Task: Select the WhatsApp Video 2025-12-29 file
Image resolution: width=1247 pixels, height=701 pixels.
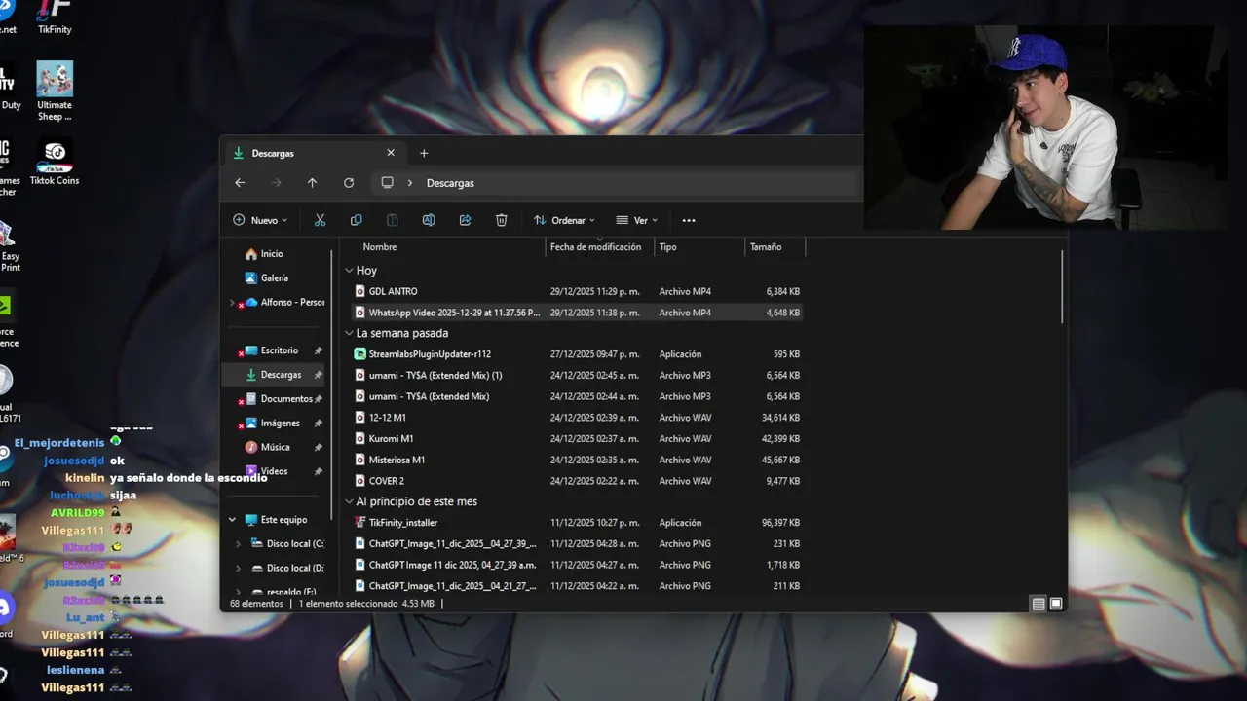Action: [577, 313]
